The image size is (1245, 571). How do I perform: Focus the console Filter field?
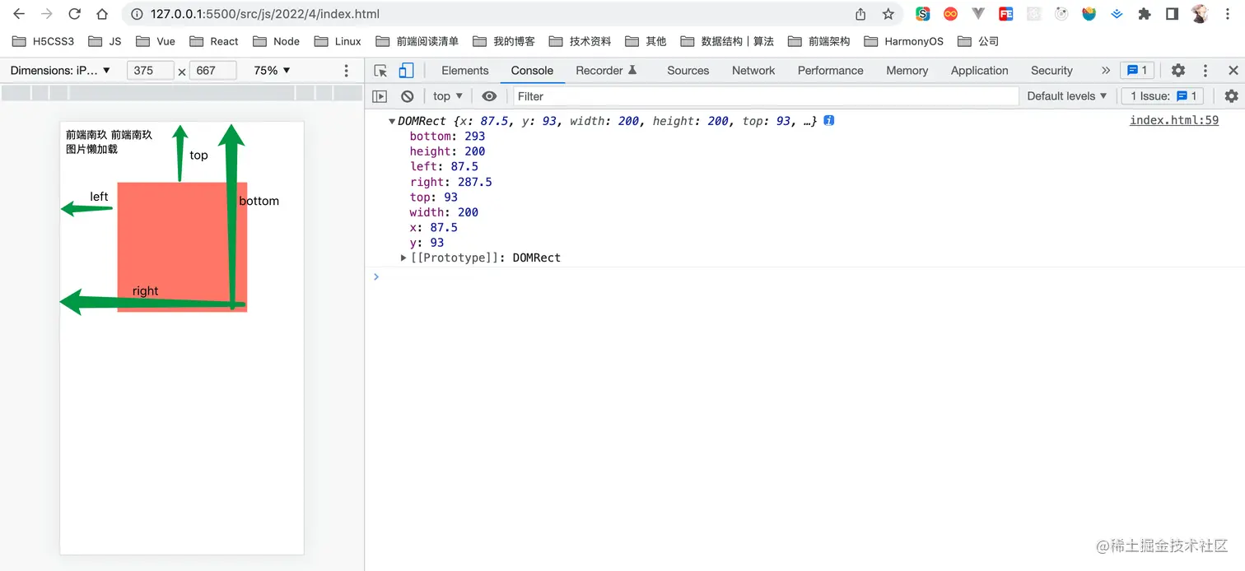click(766, 96)
